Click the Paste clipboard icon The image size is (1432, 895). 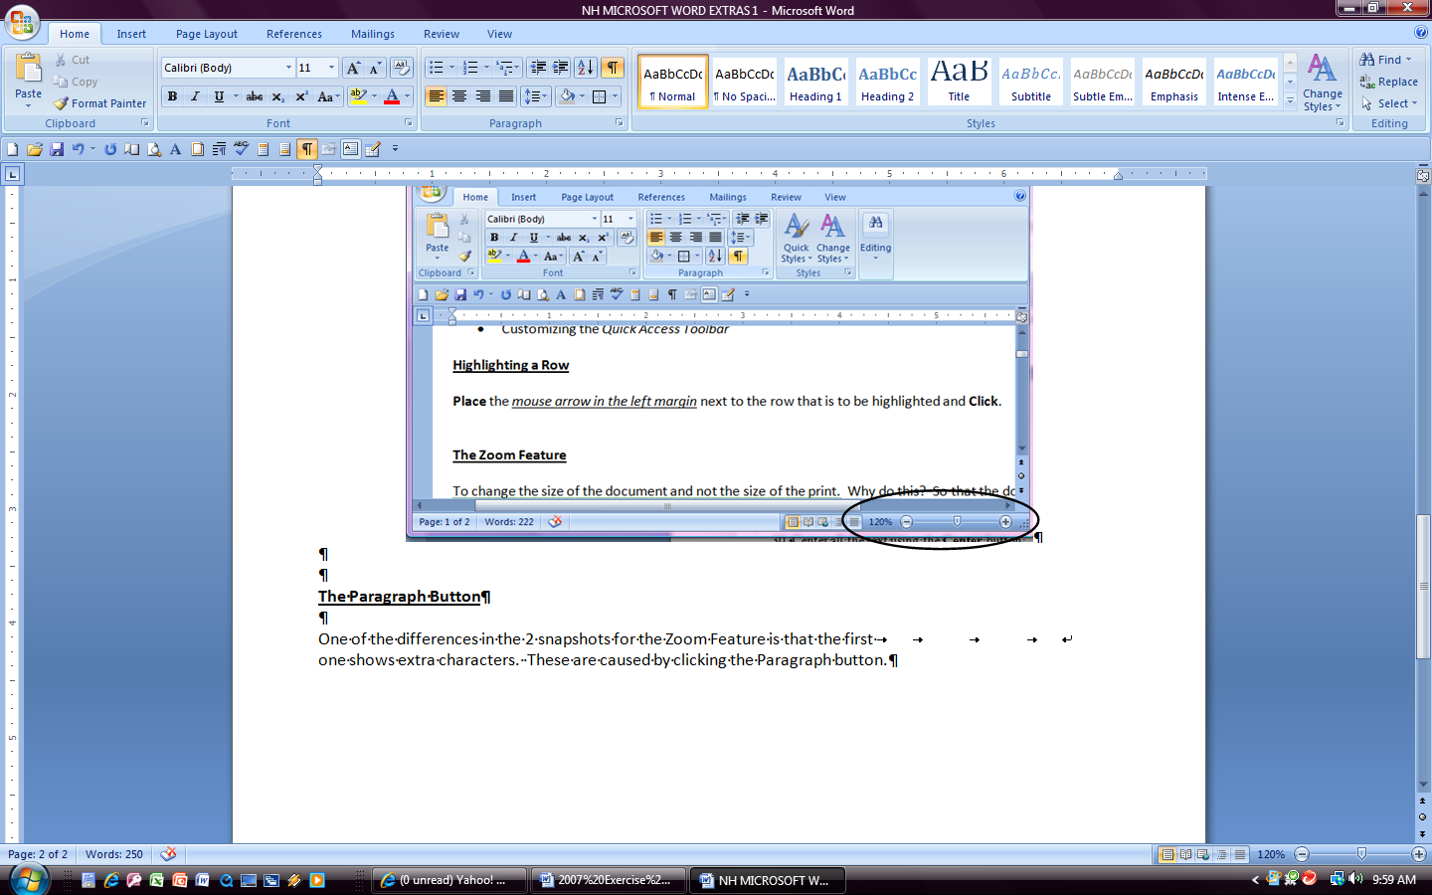[x=29, y=69]
